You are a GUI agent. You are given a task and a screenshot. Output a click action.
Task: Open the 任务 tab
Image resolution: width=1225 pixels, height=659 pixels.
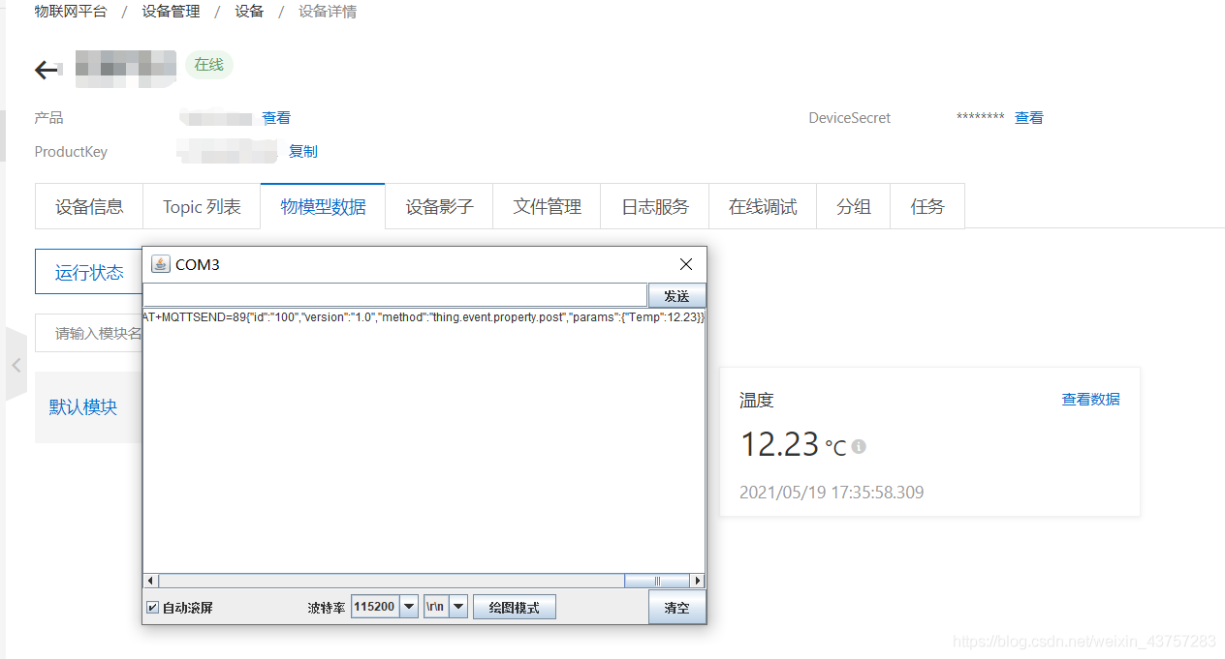(x=927, y=206)
